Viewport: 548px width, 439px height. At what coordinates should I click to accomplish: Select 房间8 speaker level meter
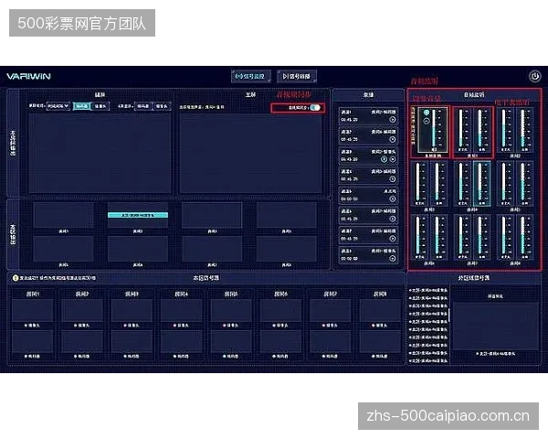coord(525,237)
